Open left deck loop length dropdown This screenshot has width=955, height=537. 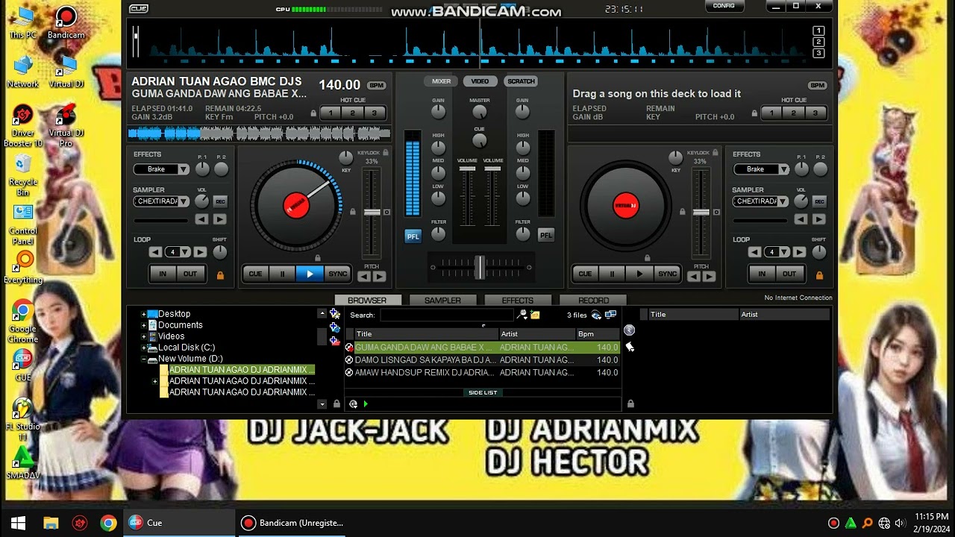point(184,252)
